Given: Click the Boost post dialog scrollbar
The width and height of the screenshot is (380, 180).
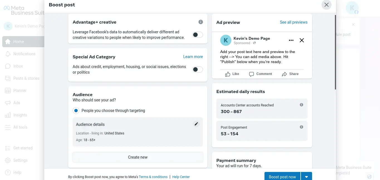Looking at the screenshot, I should 335,53.
